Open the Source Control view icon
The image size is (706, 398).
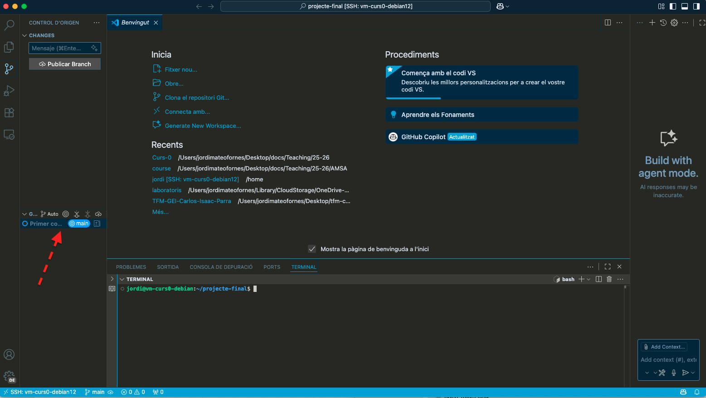(x=9, y=69)
